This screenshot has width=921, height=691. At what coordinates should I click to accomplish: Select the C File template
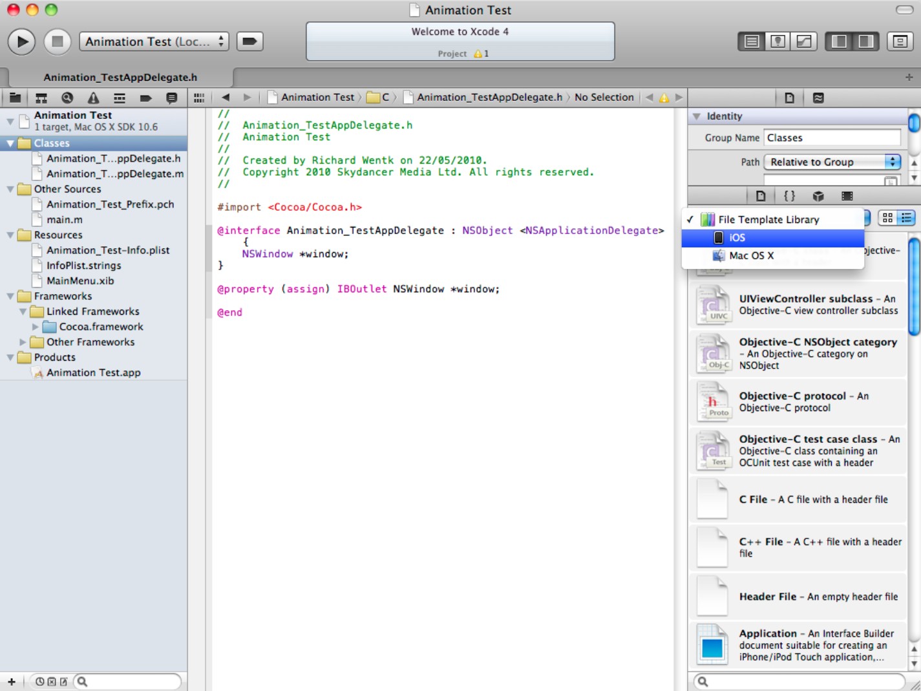798,500
